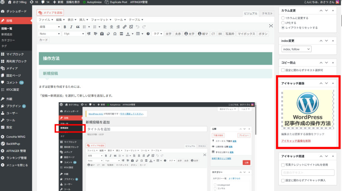Apply text color with A button

[x=128, y=34]
